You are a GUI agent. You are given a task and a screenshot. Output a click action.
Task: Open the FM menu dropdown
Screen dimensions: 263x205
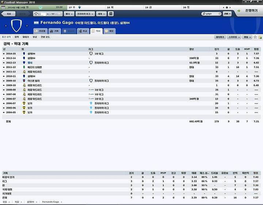click(x=227, y=14)
